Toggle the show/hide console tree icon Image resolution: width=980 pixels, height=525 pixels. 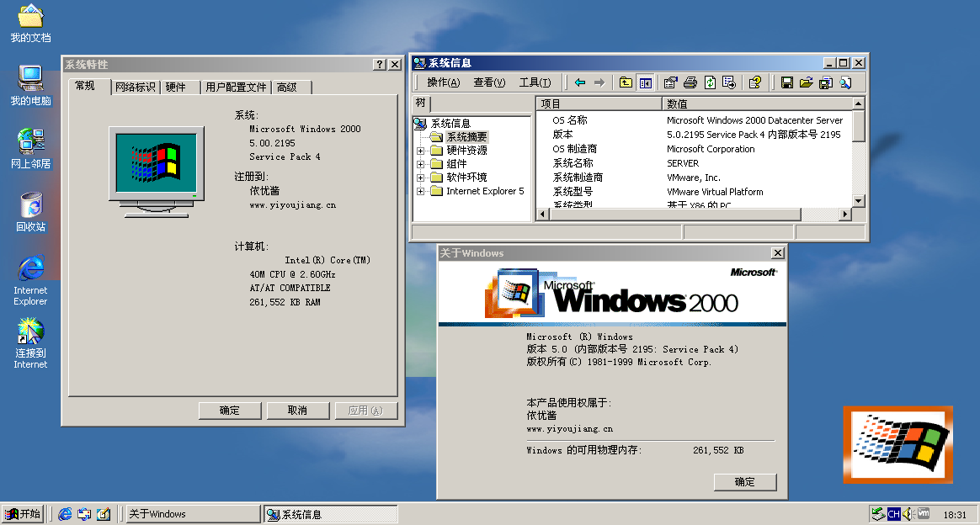click(x=646, y=82)
